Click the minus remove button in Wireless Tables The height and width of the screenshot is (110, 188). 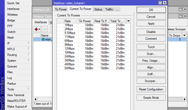[45, 29]
